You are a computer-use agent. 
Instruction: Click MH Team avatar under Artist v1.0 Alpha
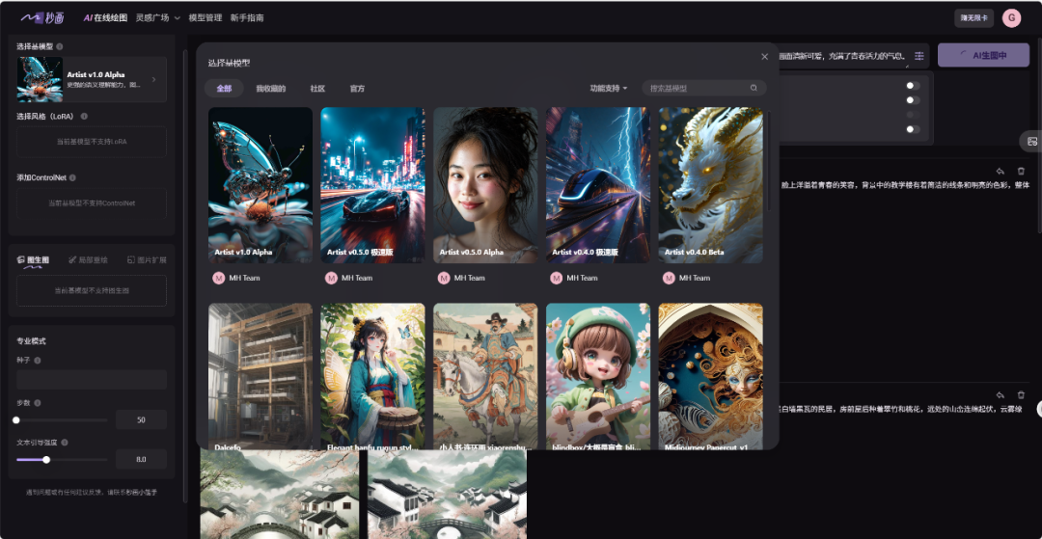pos(219,278)
